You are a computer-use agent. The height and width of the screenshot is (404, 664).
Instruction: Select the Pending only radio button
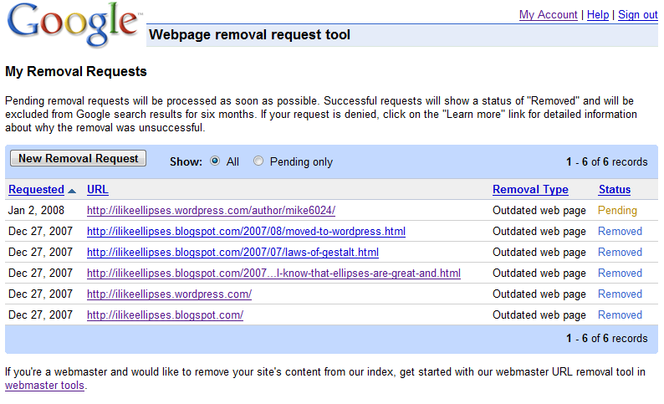(x=258, y=161)
